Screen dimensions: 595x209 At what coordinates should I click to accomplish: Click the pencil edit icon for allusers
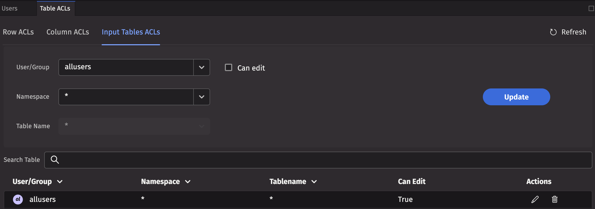click(535, 199)
